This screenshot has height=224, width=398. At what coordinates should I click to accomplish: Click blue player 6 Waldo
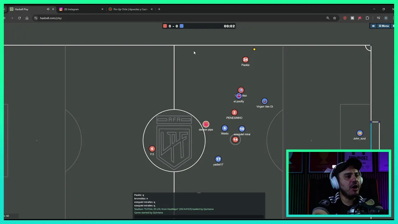pos(224,128)
